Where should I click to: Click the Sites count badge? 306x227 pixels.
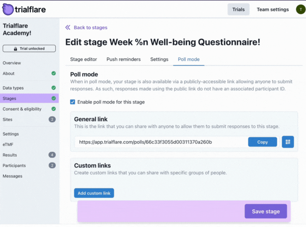52,119
